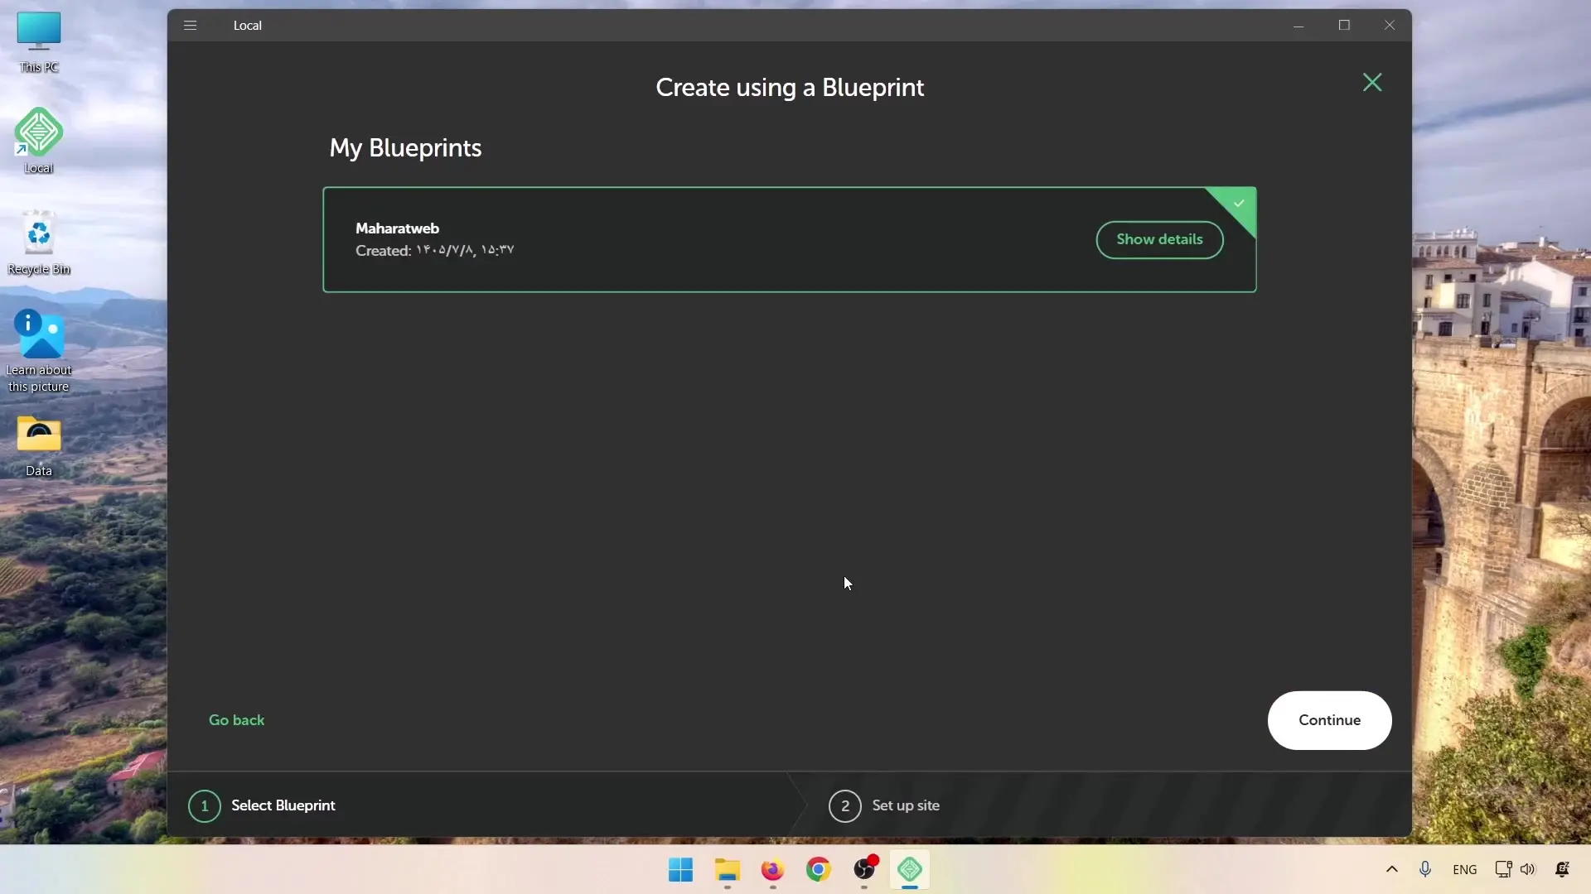Click the Local app taskbar icon
The height and width of the screenshot is (894, 1591).
click(910, 870)
